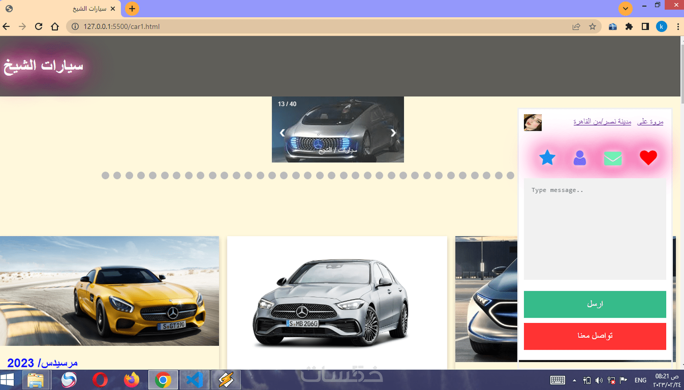The height and width of the screenshot is (390, 684).
Task: Reload the car1.html page
Action: pos(39,27)
